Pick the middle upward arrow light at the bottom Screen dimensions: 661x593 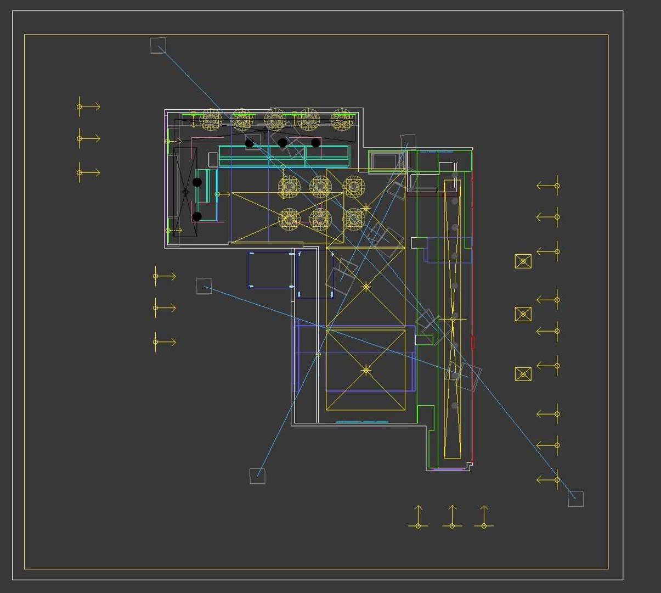452,517
